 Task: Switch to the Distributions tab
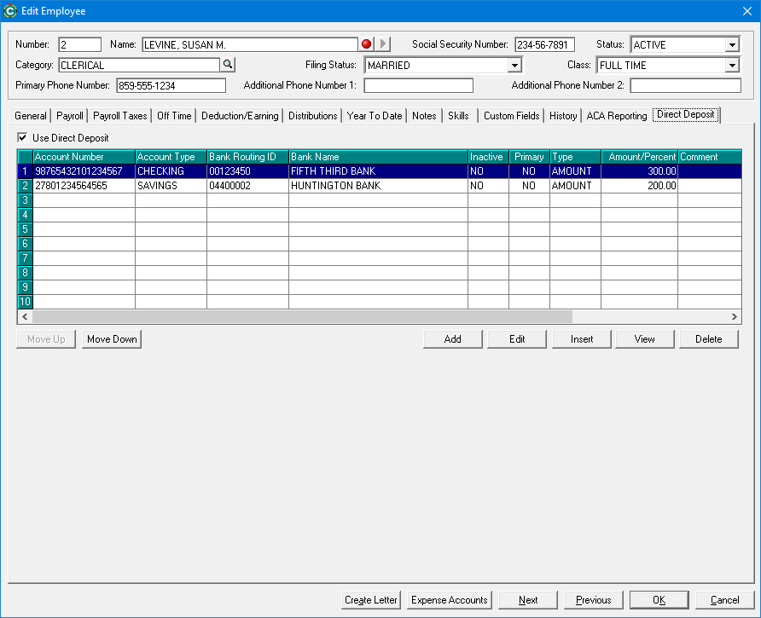(312, 116)
